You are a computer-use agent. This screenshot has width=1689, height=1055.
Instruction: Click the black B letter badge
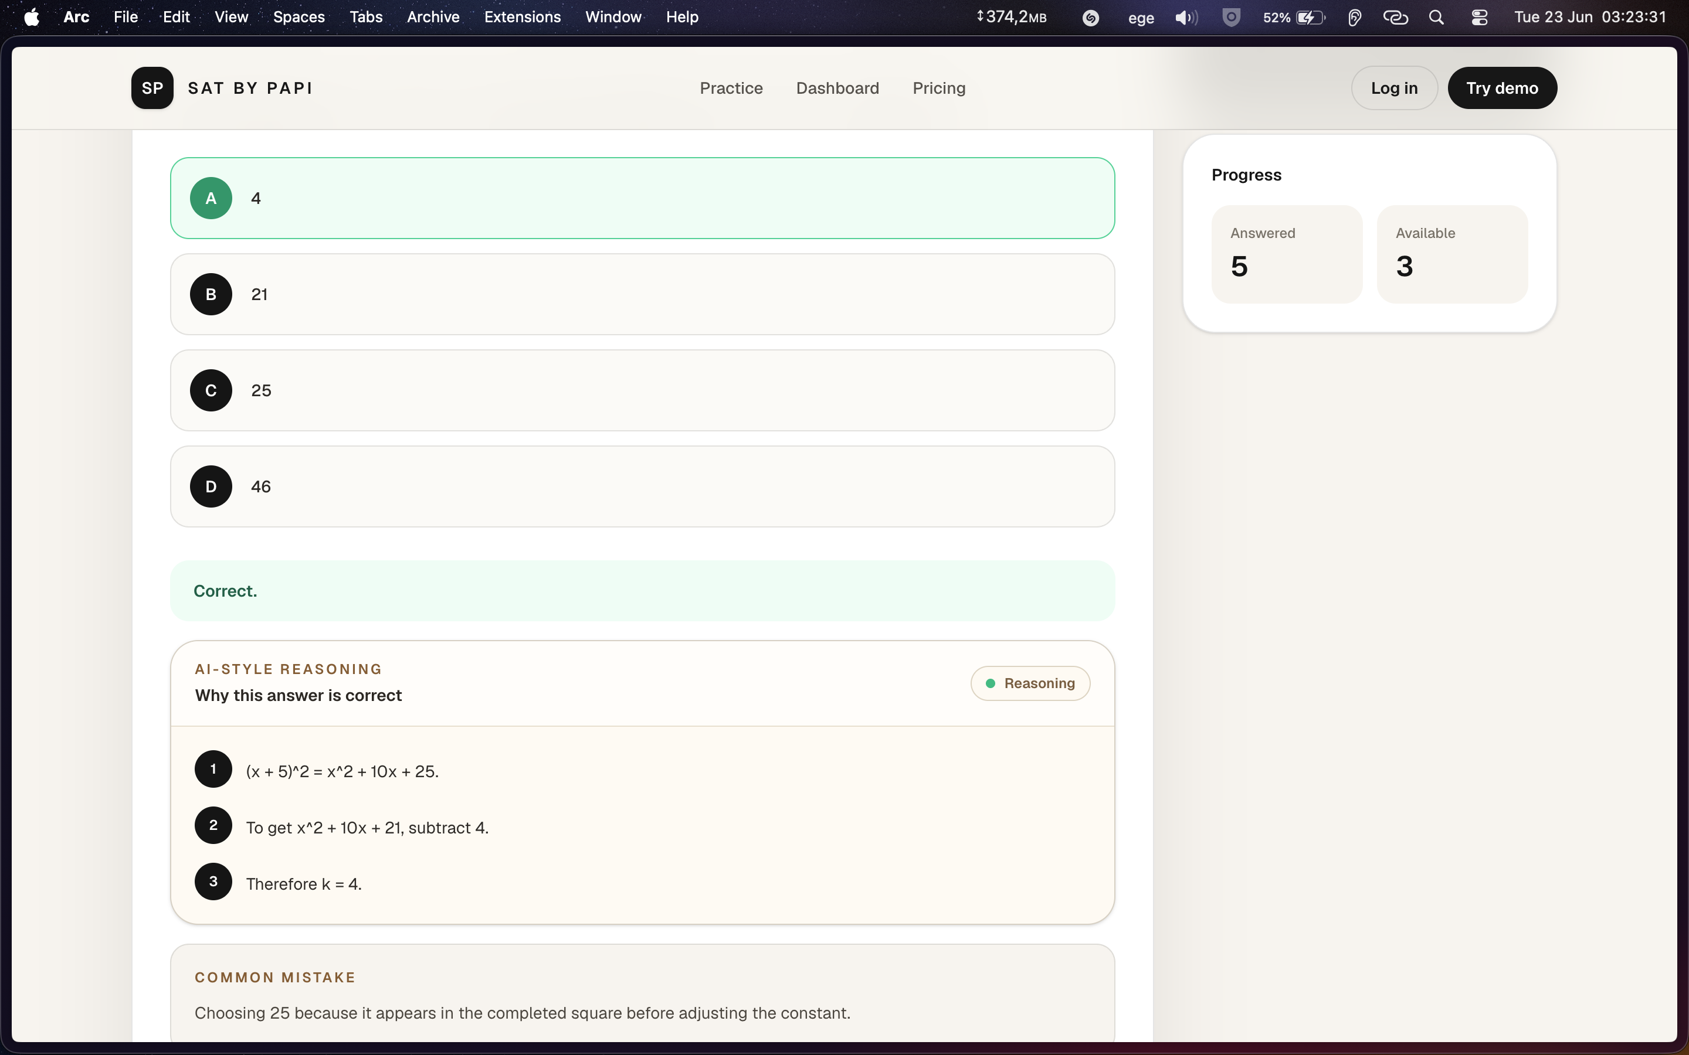[211, 294]
